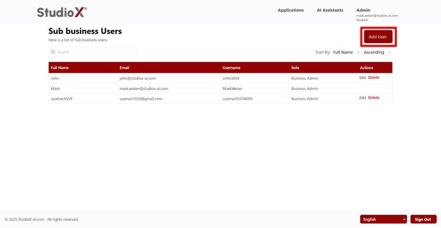The image size is (441, 228).
Task: Edit the user John
Action: [363, 78]
